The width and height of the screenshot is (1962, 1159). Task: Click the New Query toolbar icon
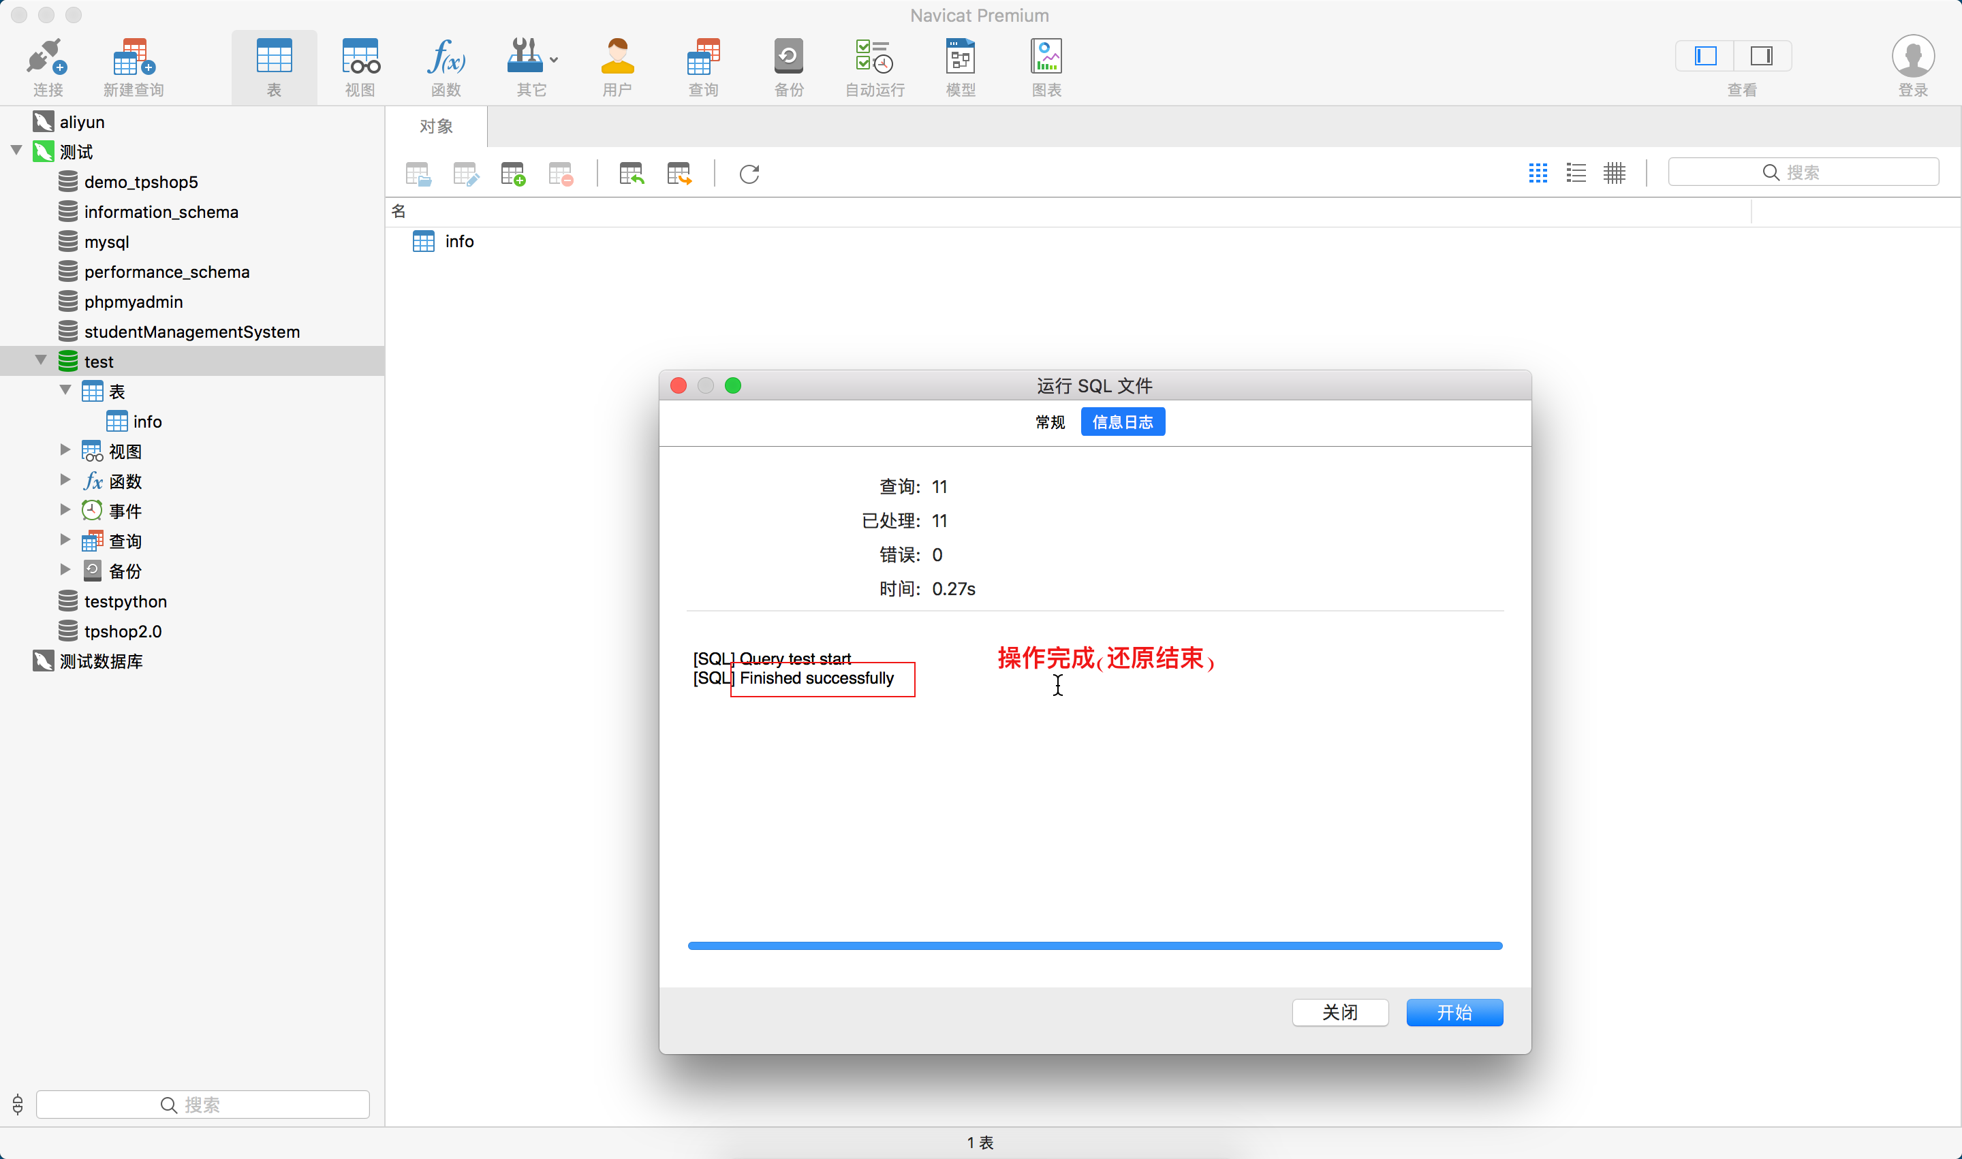(x=134, y=59)
